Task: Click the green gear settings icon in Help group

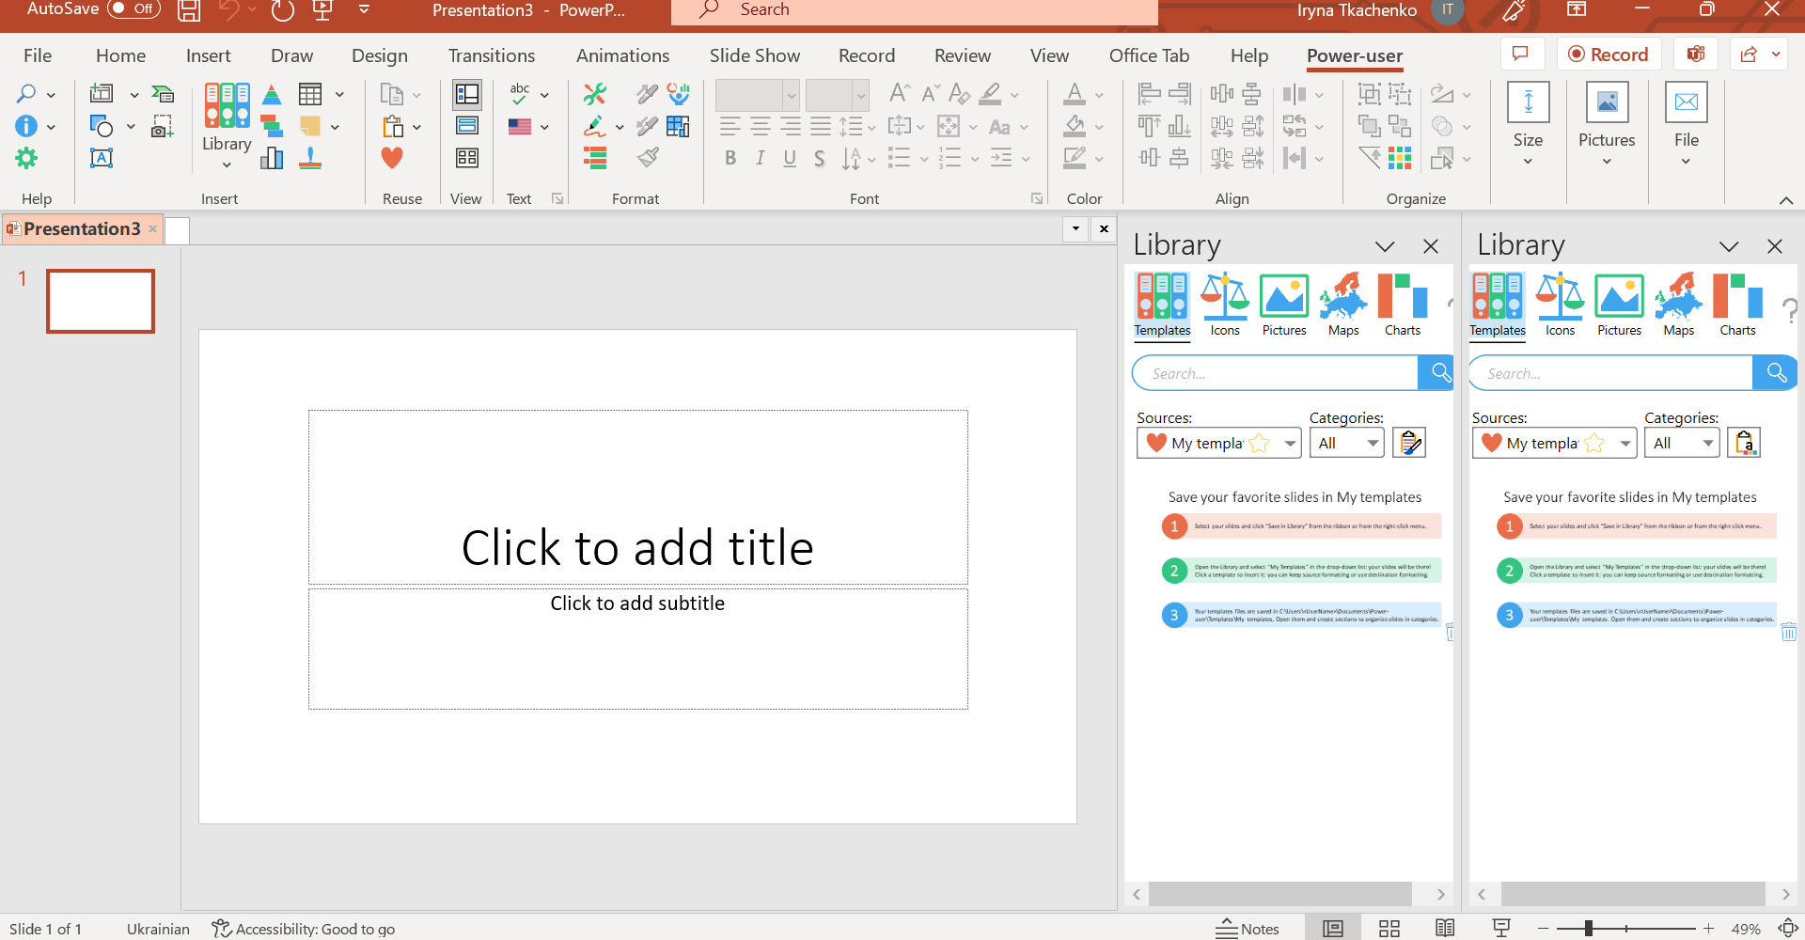Action: 26,158
